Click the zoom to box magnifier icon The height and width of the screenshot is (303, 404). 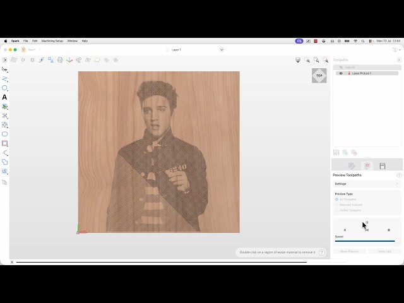click(x=307, y=60)
